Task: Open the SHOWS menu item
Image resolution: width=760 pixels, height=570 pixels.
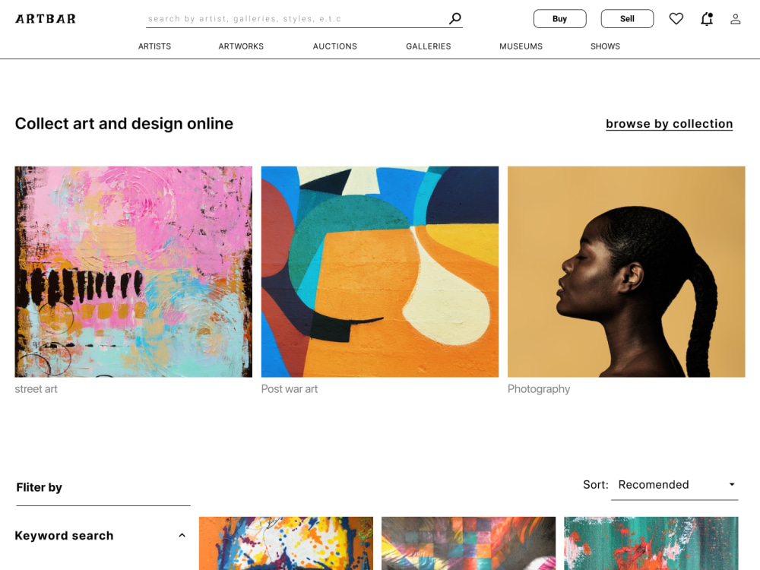Action: click(x=605, y=46)
